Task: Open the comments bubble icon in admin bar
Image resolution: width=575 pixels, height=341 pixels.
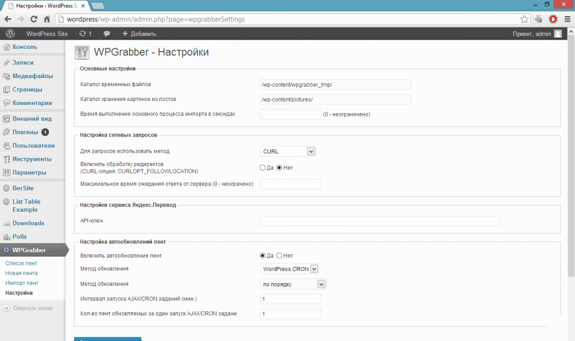Action: (106, 34)
